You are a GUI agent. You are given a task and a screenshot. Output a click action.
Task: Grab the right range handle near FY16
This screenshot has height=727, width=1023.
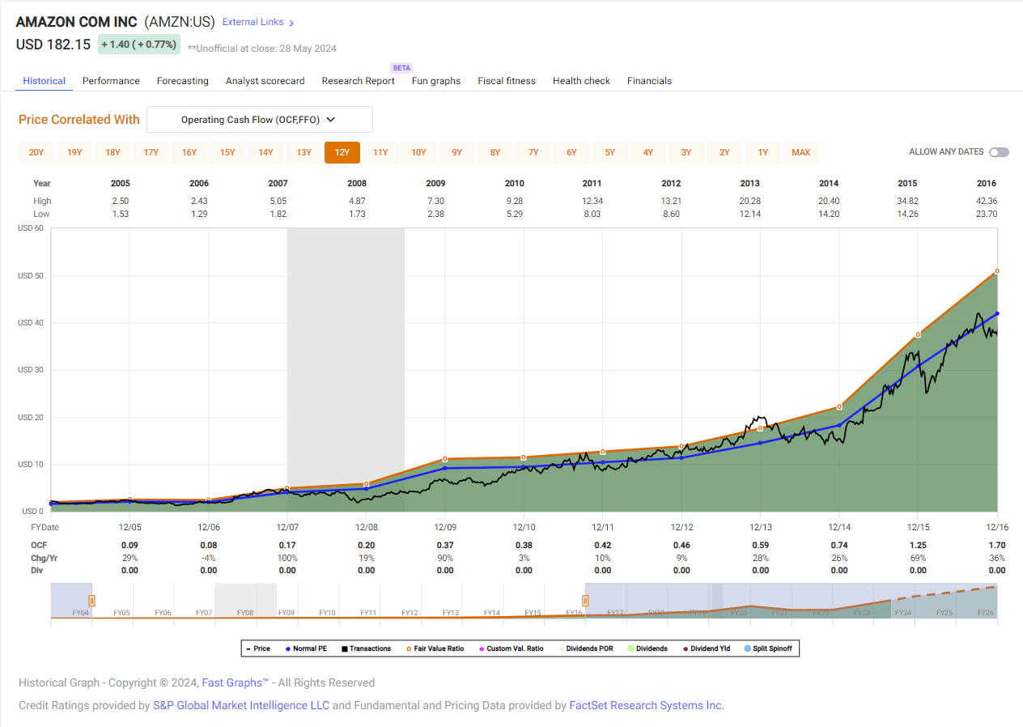coord(585,601)
